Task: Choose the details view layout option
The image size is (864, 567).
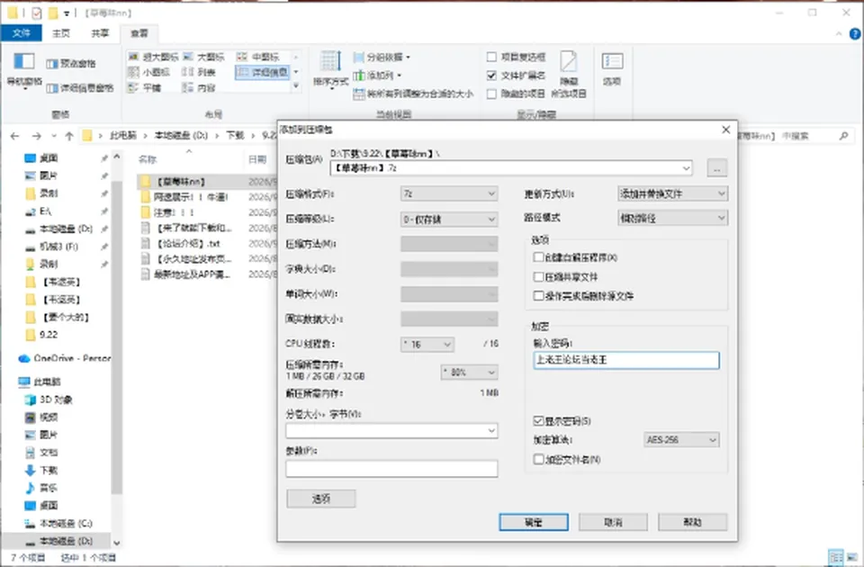Action: pyautogui.click(x=262, y=72)
